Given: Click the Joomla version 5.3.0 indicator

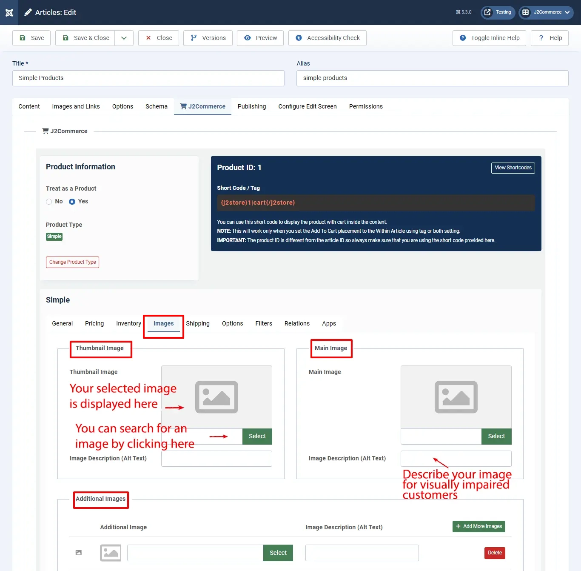Looking at the screenshot, I should pyautogui.click(x=464, y=12).
